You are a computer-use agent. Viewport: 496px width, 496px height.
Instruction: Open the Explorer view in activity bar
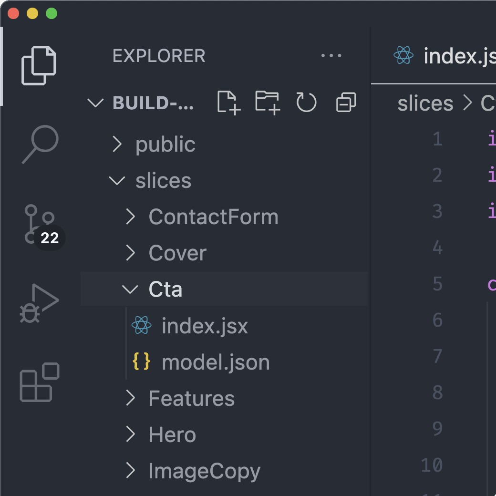click(39, 65)
